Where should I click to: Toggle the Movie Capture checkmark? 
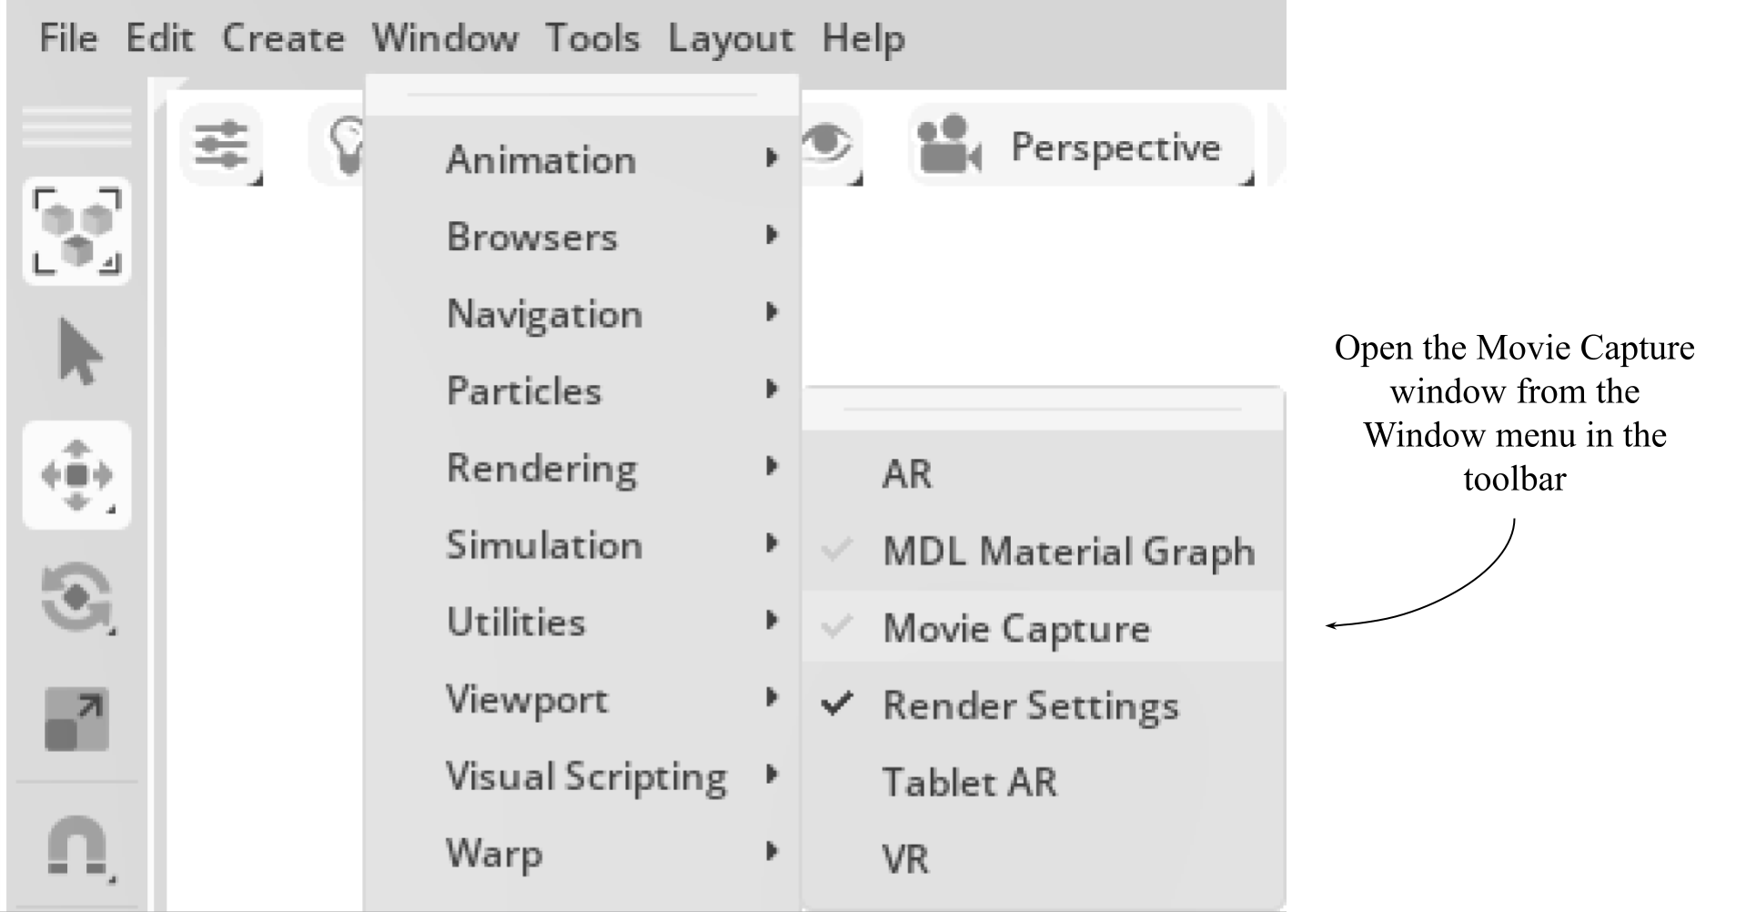coord(1017,627)
